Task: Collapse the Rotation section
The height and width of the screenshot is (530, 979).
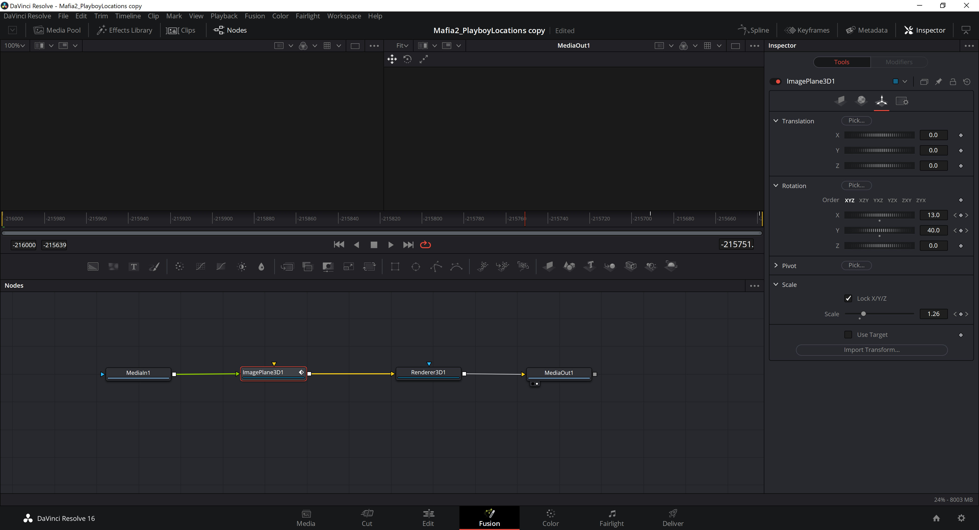Action: coord(776,185)
